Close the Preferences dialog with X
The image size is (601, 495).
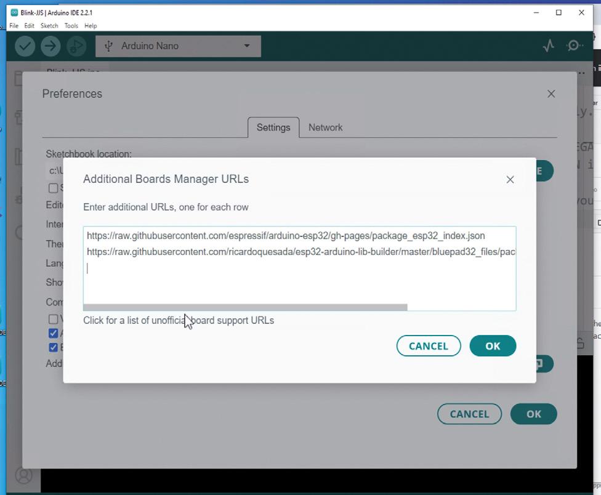coord(551,94)
